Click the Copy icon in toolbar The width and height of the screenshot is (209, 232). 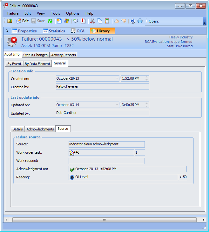click(x=100, y=21)
